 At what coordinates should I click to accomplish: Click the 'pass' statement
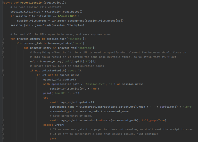(53, 138)
